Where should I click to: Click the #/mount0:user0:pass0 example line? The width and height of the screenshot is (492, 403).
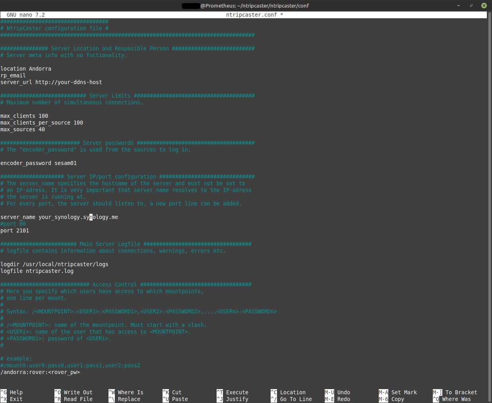[70, 365]
